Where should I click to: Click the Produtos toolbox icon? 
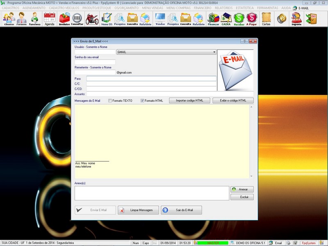pos(64,18)
